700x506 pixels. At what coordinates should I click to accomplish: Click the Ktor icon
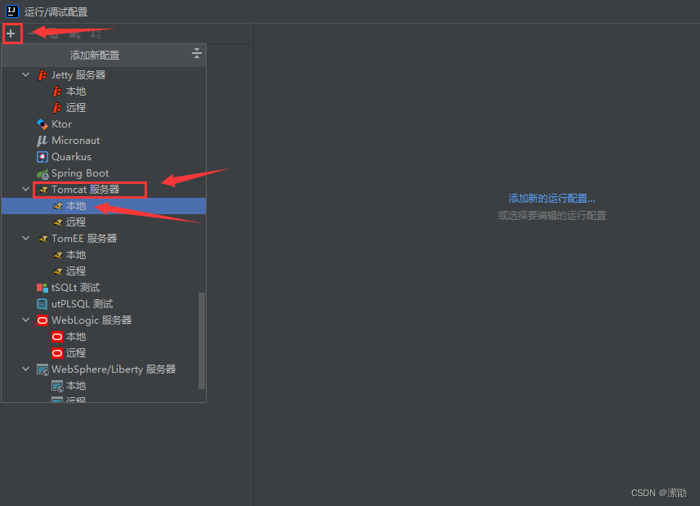(42, 124)
